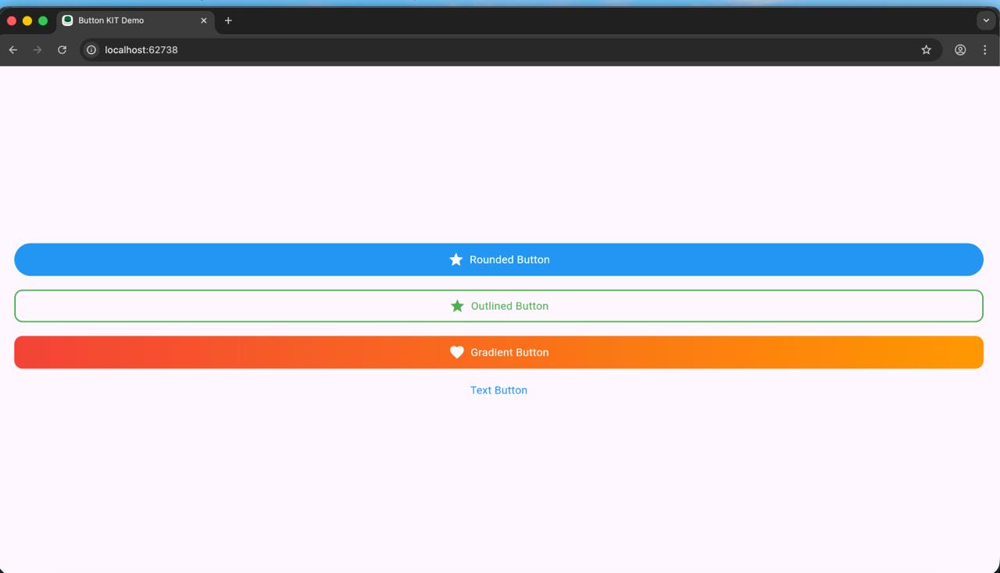Select the Button KIT Demo tab
Screen dimensions: 1000x573
pos(136,20)
